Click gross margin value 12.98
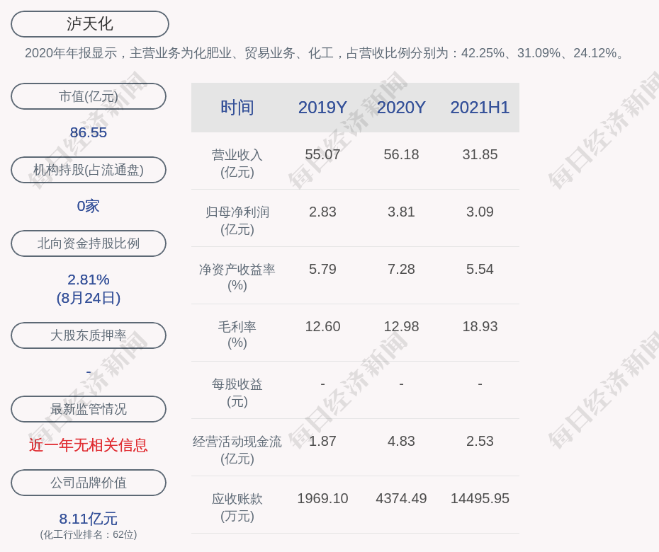659x552 pixels. point(401,326)
